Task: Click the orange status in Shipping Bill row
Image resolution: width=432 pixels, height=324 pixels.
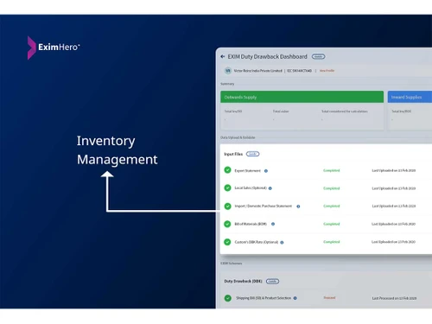Action: (x=329, y=298)
